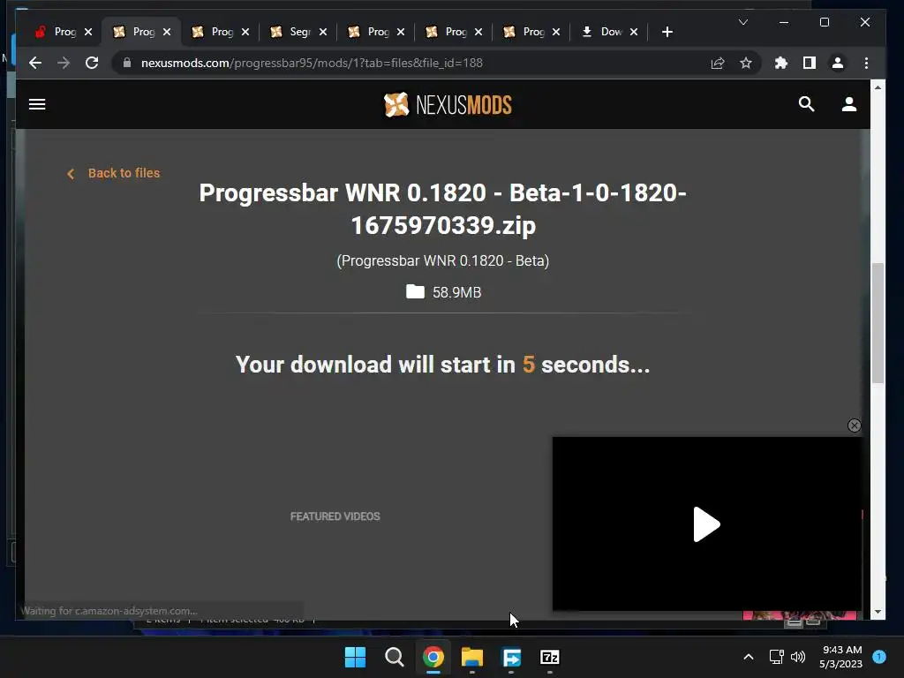904x678 pixels.
Task: Go back to files link
Action: [113, 173]
